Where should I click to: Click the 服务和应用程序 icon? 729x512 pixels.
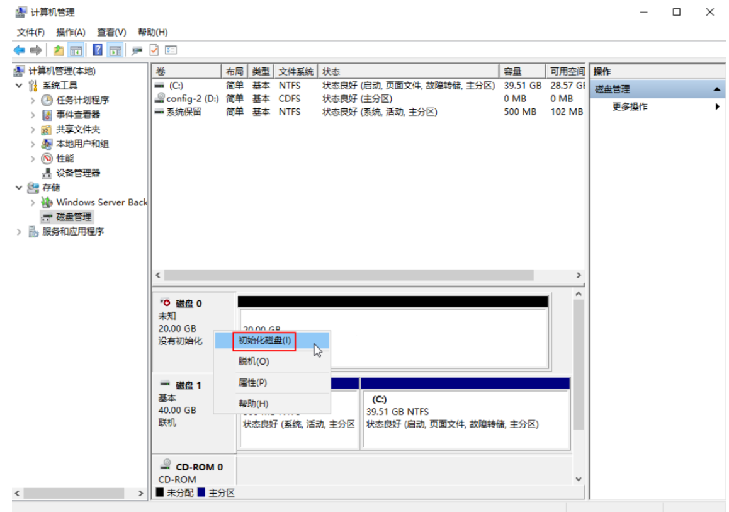coord(33,232)
